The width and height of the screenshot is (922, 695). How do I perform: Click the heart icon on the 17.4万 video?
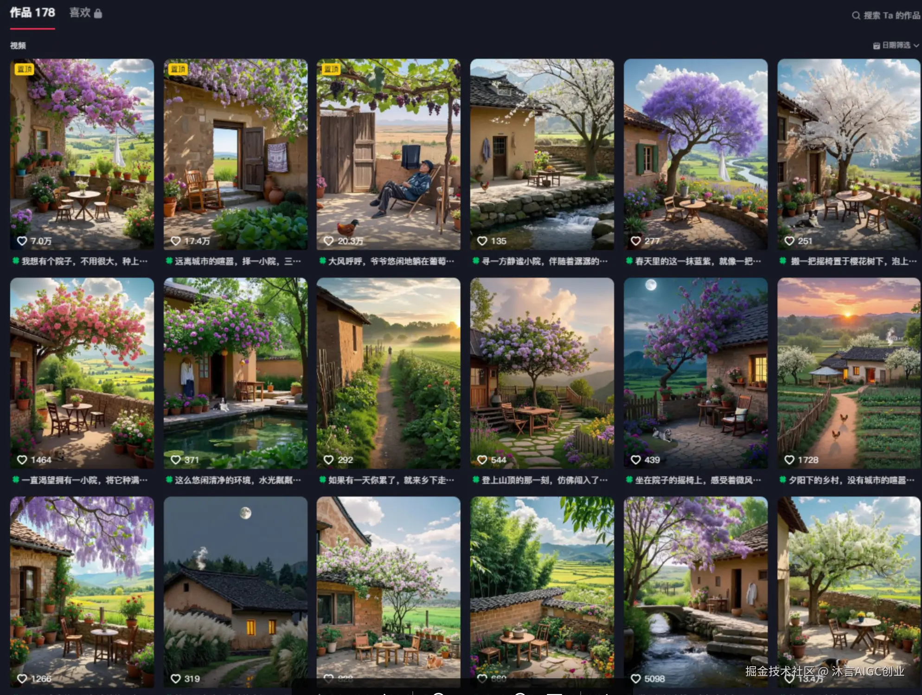coord(175,241)
